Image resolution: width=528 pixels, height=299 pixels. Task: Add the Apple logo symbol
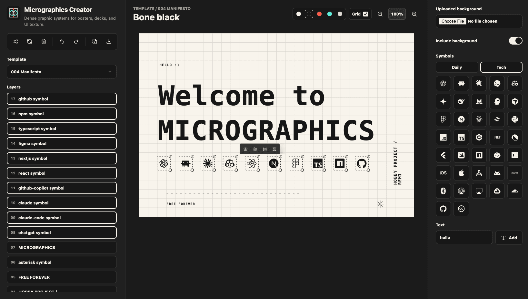point(461,173)
